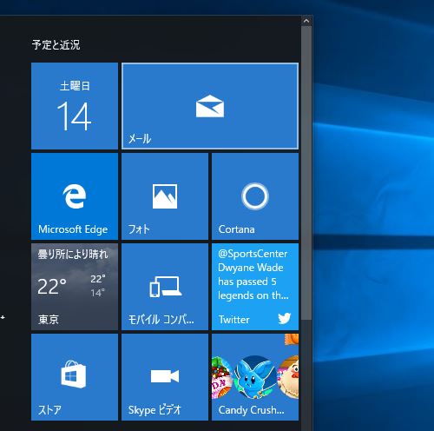
Task: Open the メール mail tile
Action: (x=210, y=106)
